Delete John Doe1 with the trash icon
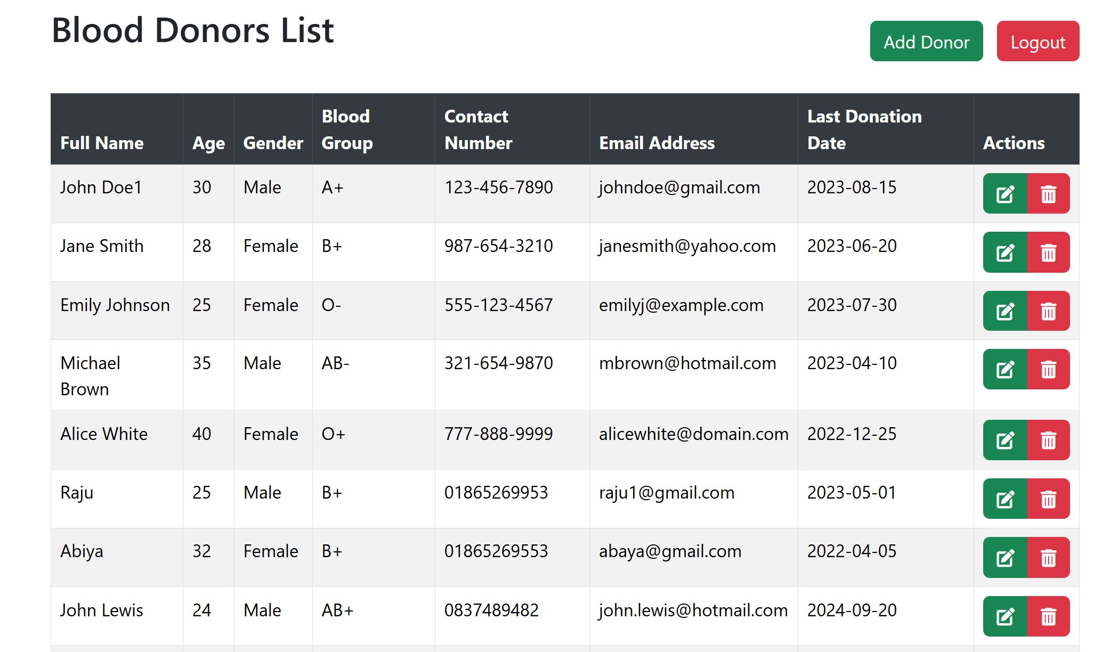1110x652 pixels. tap(1048, 194)
